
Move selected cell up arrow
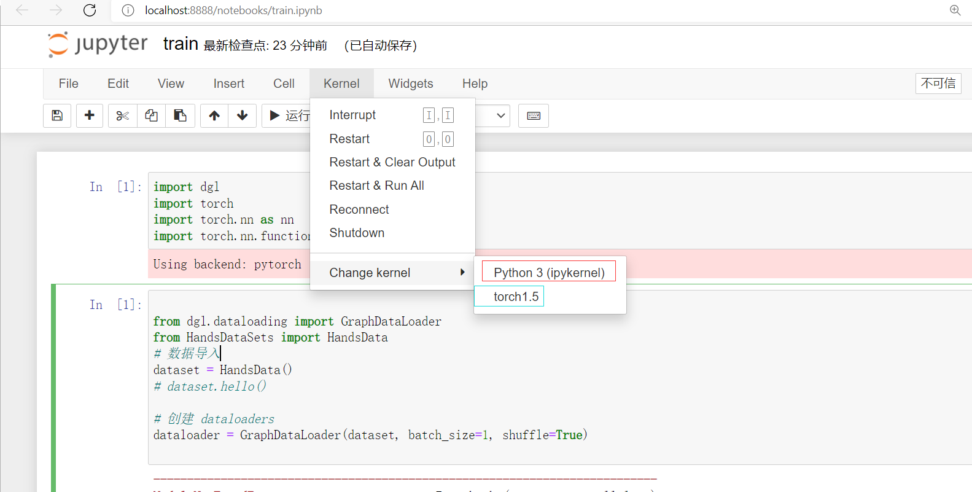coord(214,115)
